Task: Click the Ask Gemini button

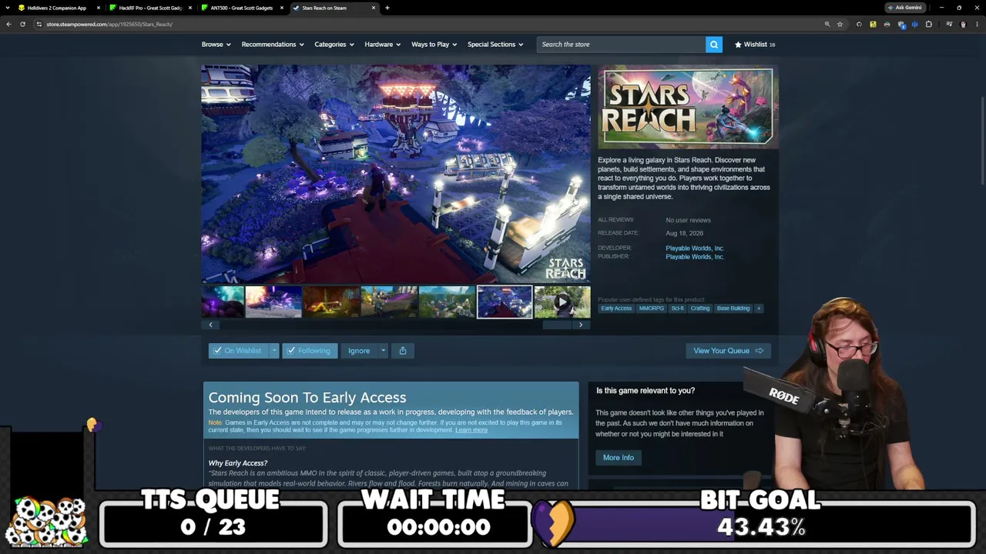Action: [904, 8]
